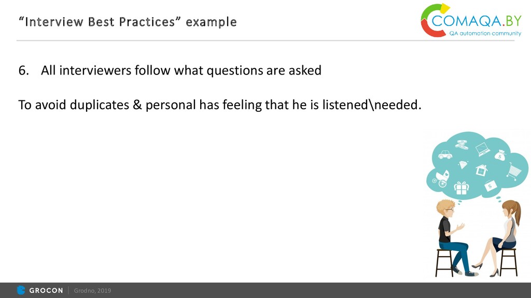Click the money bag icon in cloud
Screen dimensions: 531x298
(x=500, y=155)
